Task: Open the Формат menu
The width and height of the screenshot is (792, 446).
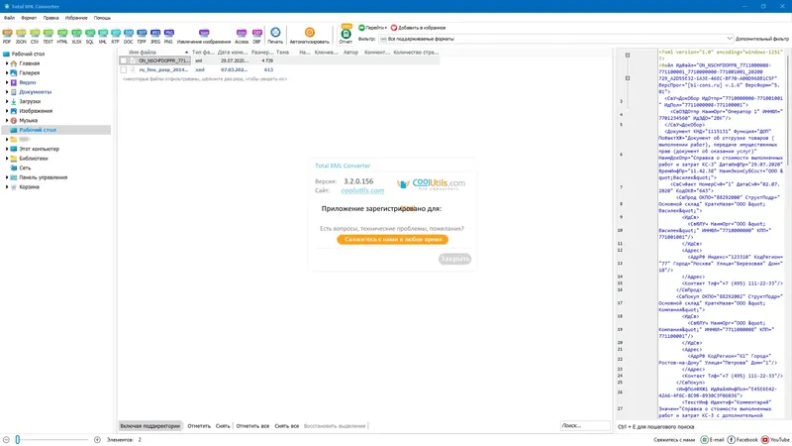Action: pyautogui.click(x=29, y=18)
